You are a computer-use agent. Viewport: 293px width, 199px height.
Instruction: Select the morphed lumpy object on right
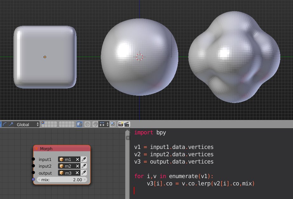(x=234, y=57)
